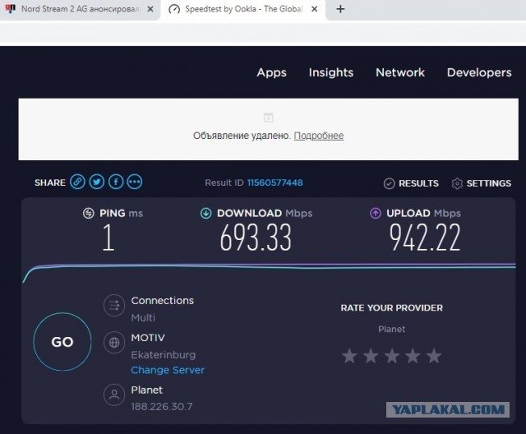Click the Объявление удалено text
Screen dimensions: 526x434
tap(242, 136)
